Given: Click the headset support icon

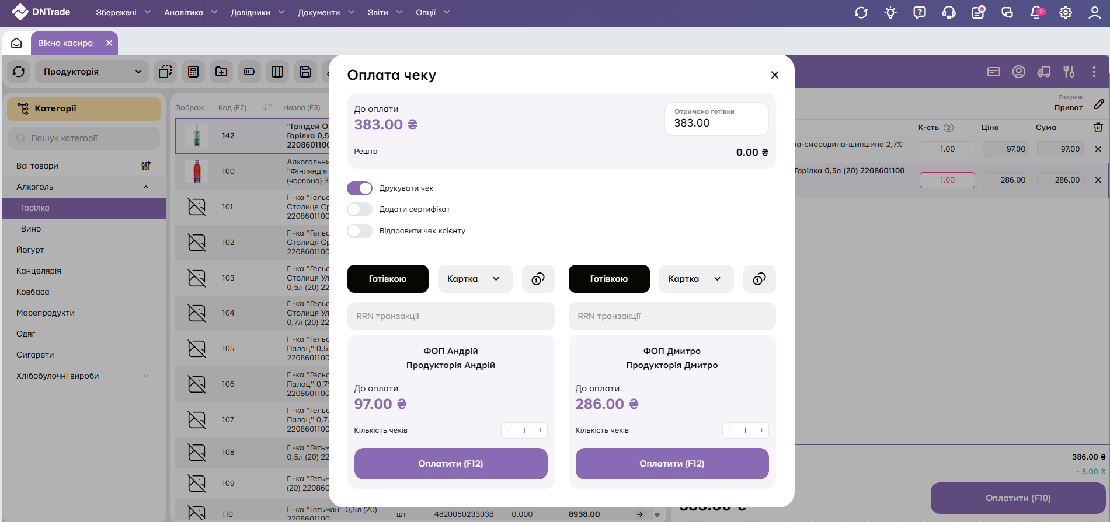Looking at the screenshot, I should pyautogui.click(x=949, y=13).
